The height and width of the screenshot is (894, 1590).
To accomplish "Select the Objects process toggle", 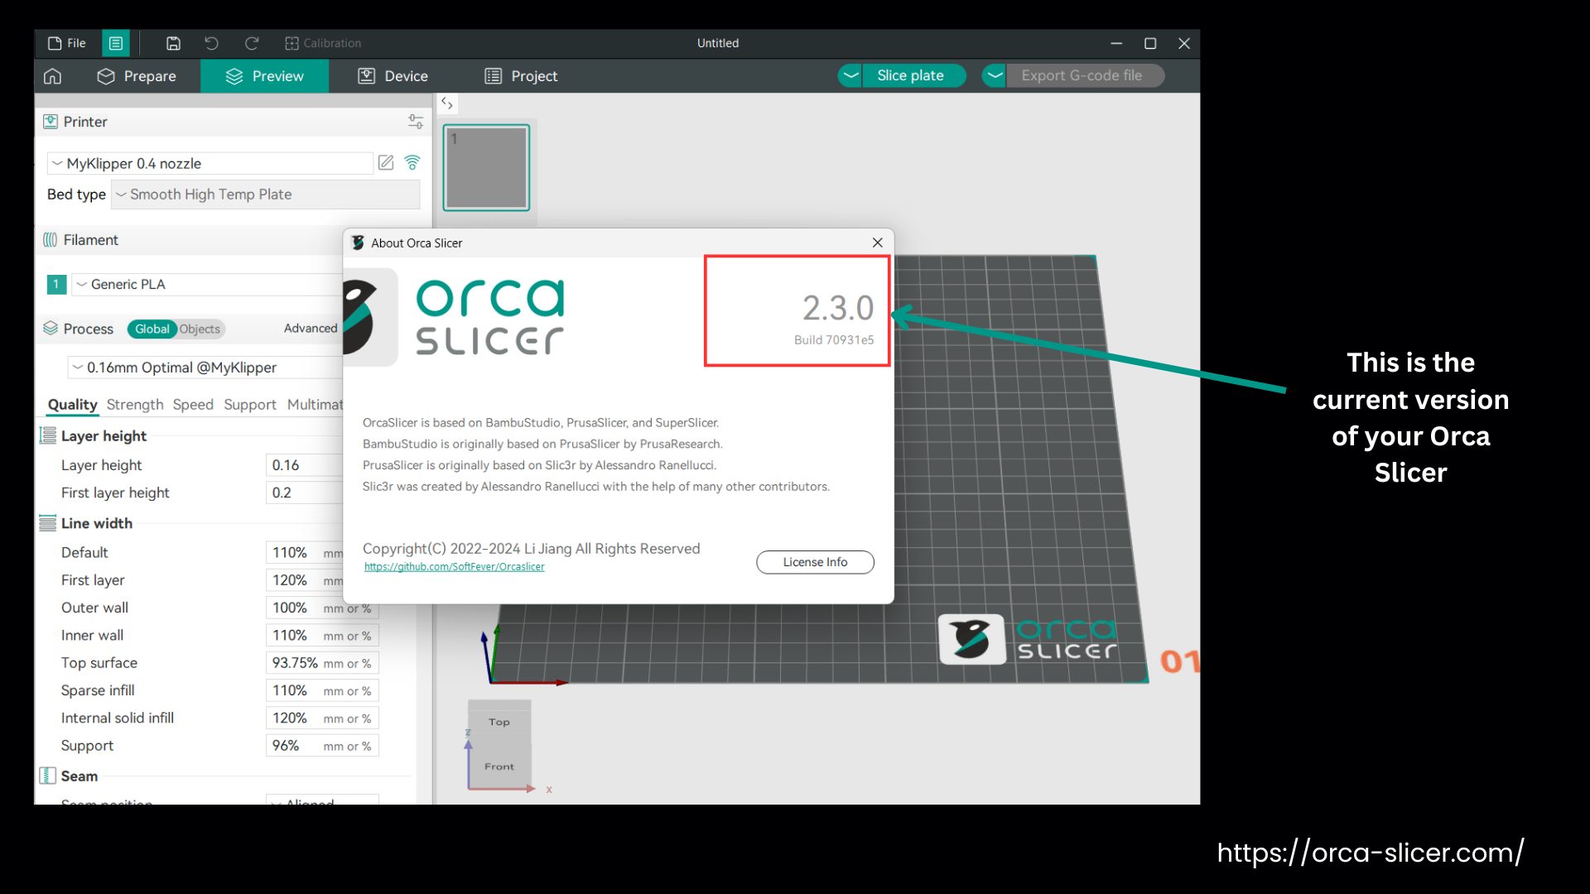I will (x=200, y=329).
